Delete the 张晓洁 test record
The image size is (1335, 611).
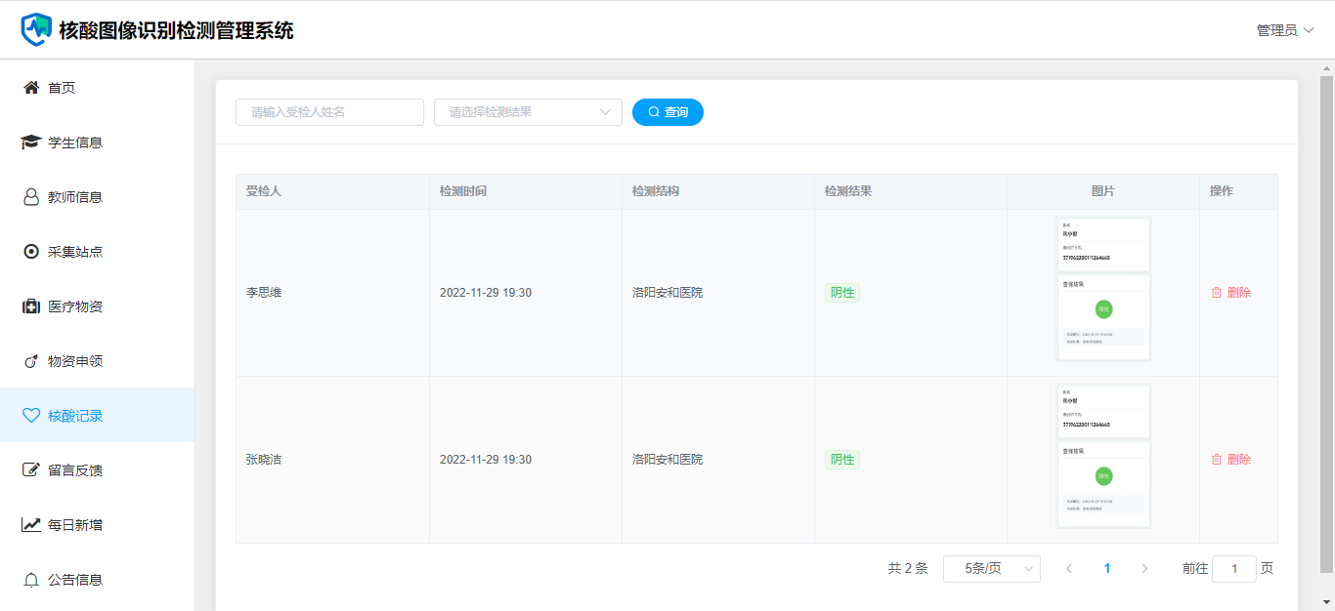pos(1230,460)
